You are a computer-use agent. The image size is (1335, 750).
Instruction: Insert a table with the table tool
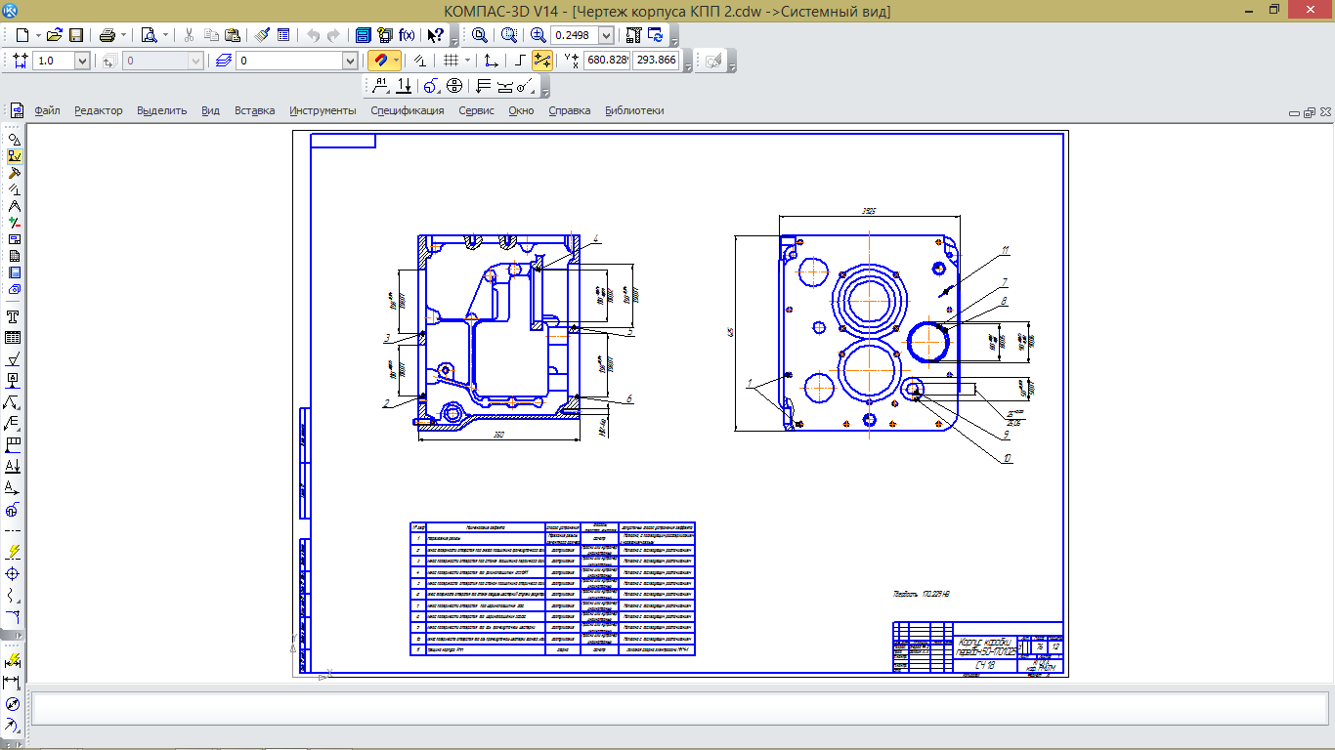(x=14, y=338)
